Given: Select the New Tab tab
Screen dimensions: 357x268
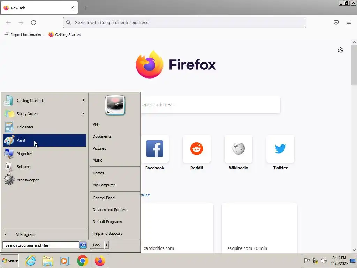Looking at the screenshot, I should coord(39,8).
